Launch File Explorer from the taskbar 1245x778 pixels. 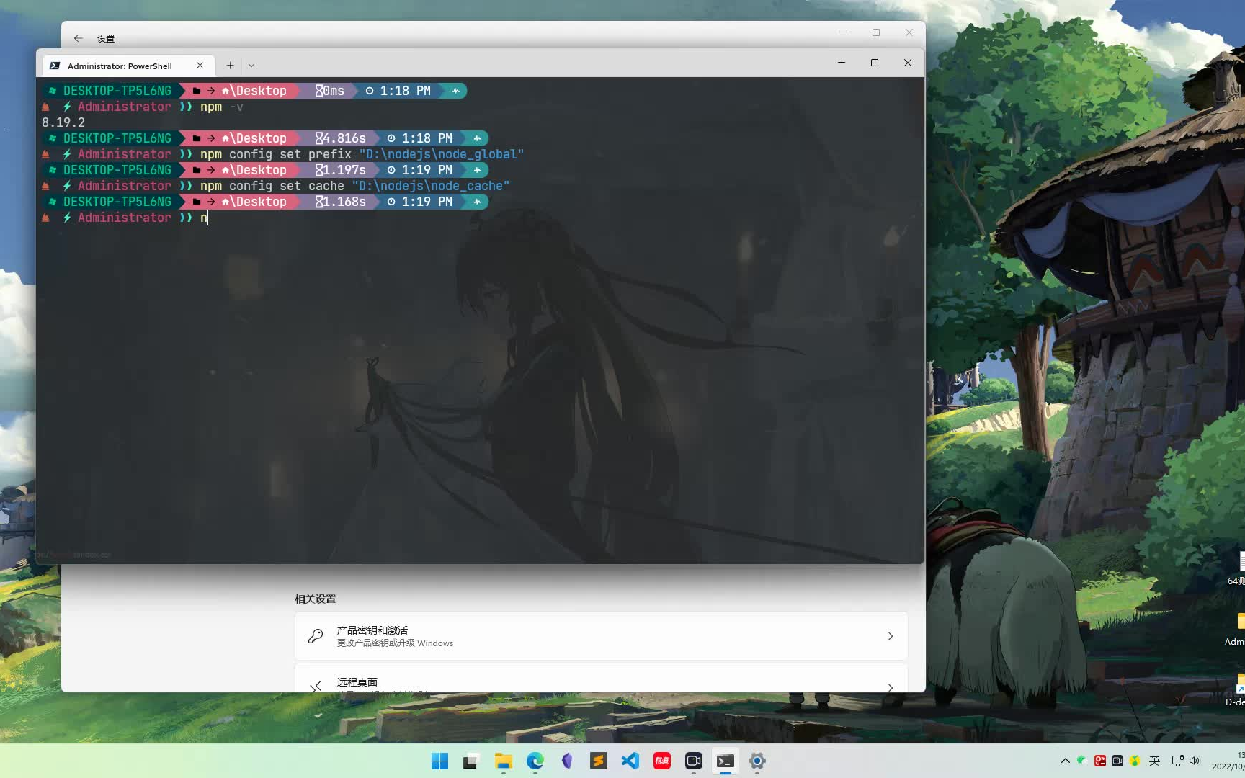tap(503, 761)
